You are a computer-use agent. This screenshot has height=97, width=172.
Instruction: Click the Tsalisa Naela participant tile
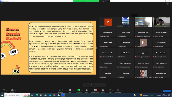pos(126,43)
